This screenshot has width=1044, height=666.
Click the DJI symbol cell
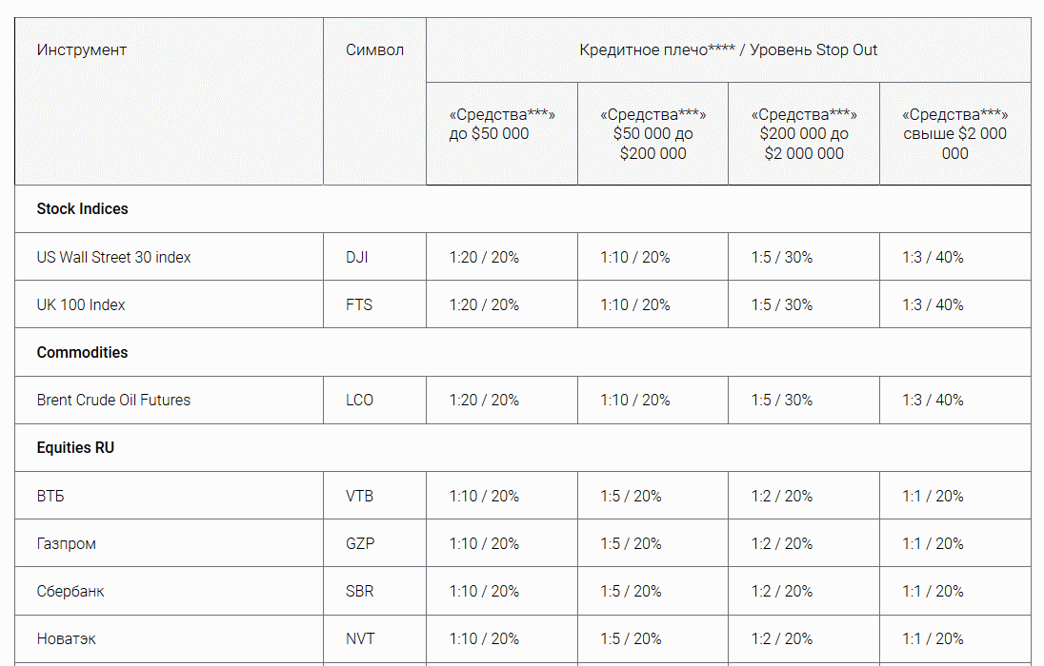coord(357,258)
